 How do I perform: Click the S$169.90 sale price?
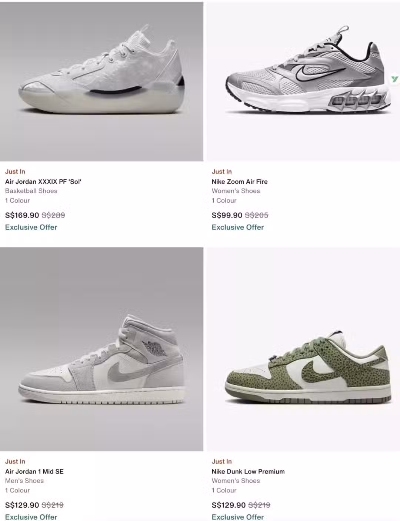22,215
